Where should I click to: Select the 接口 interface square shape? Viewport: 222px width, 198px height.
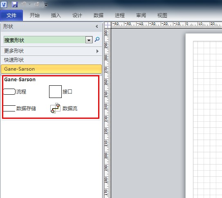[61, 92]
